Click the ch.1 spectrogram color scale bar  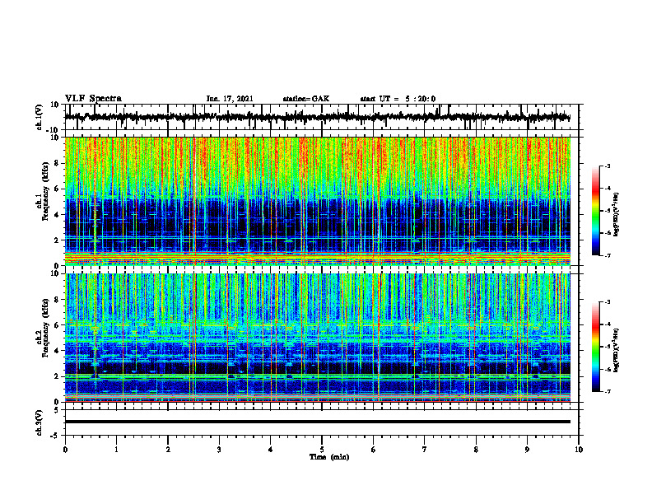595,211
